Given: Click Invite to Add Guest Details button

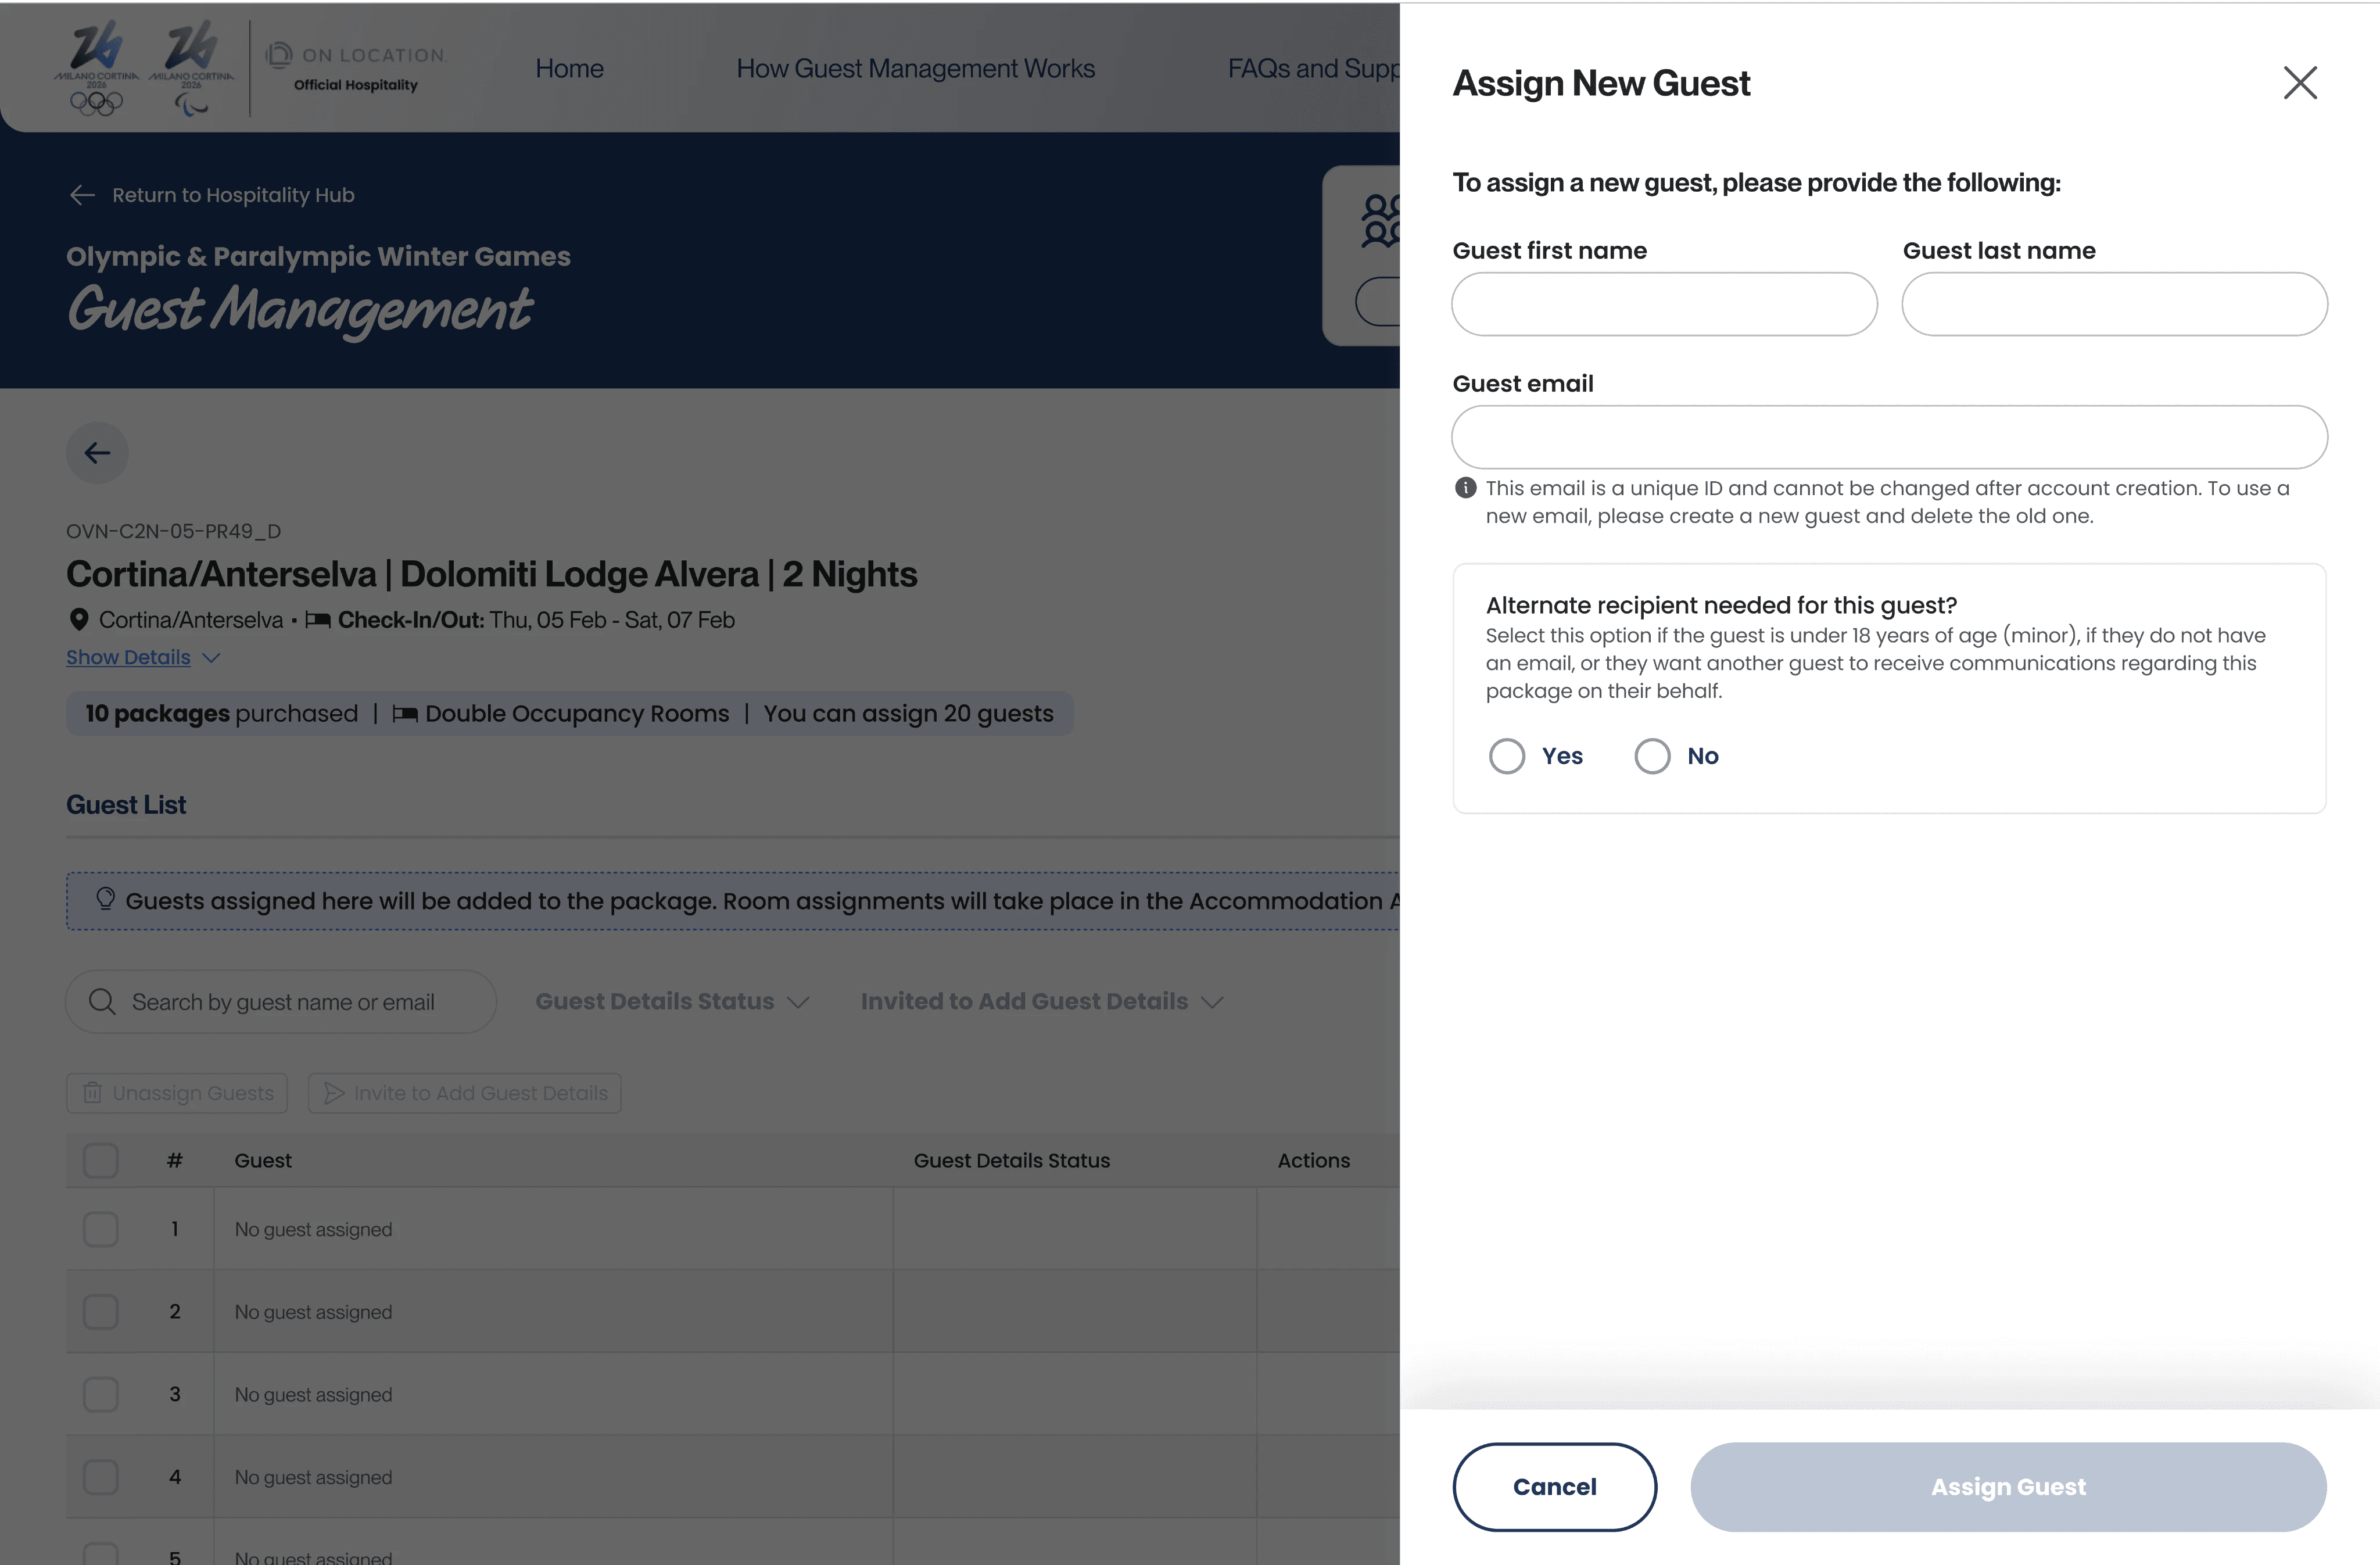Looking at the screenshot, I should [x=465, y=1093].
